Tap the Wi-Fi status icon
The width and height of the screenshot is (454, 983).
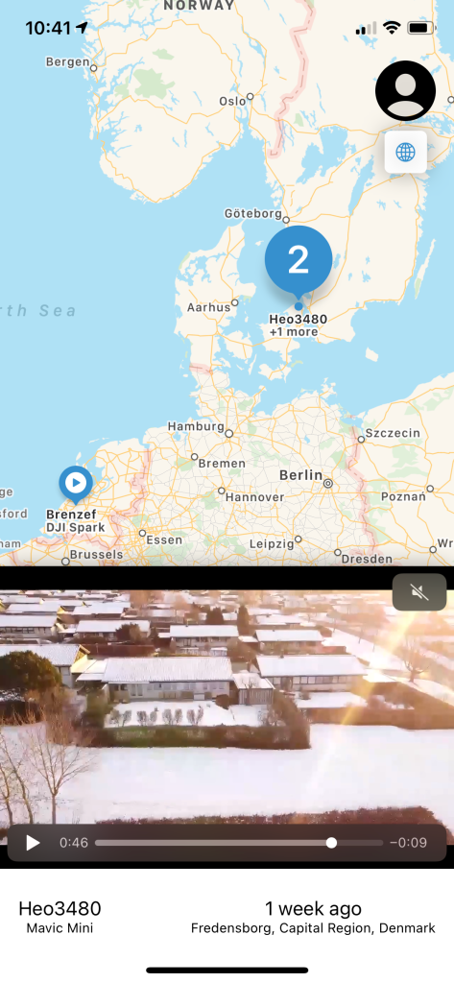392,28
